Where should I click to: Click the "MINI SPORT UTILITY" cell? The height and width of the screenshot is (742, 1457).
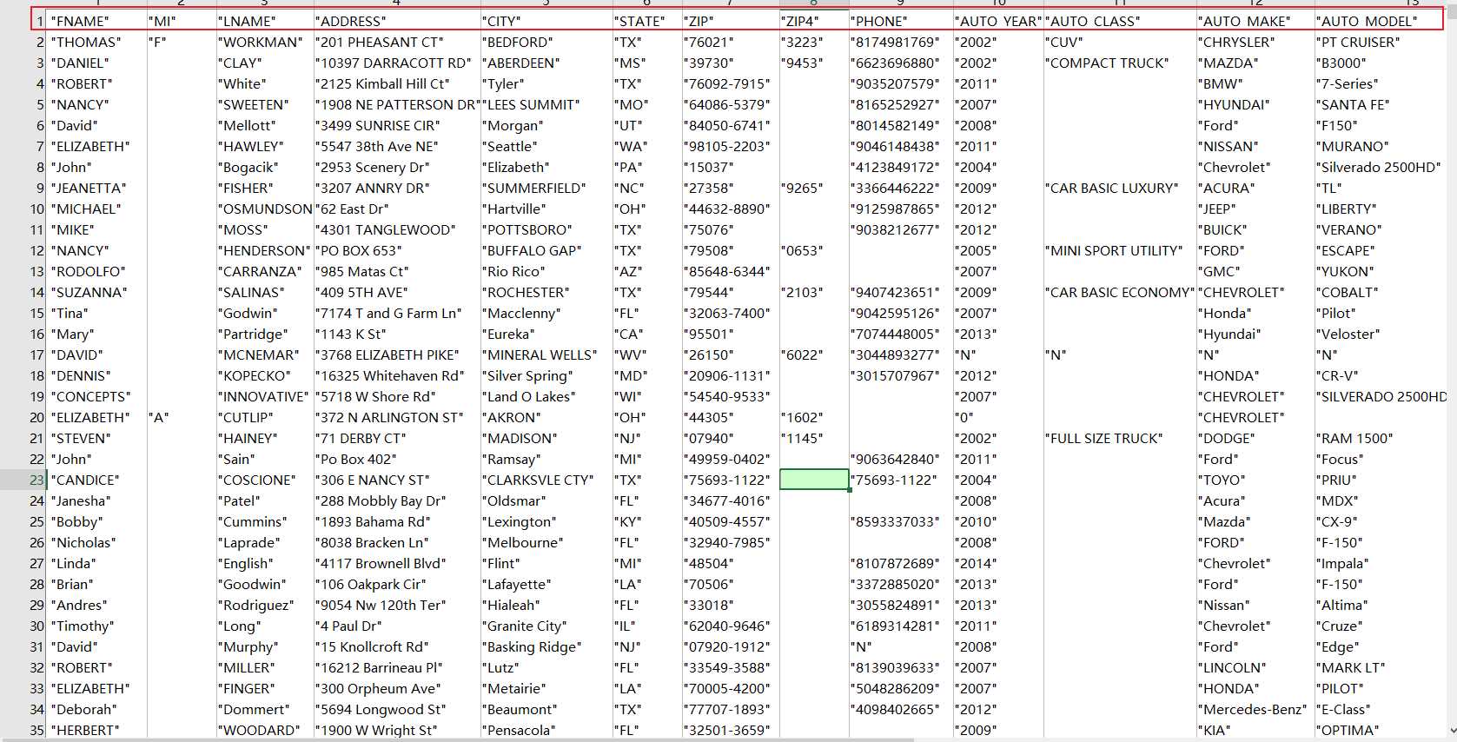tap(1120, 250)
